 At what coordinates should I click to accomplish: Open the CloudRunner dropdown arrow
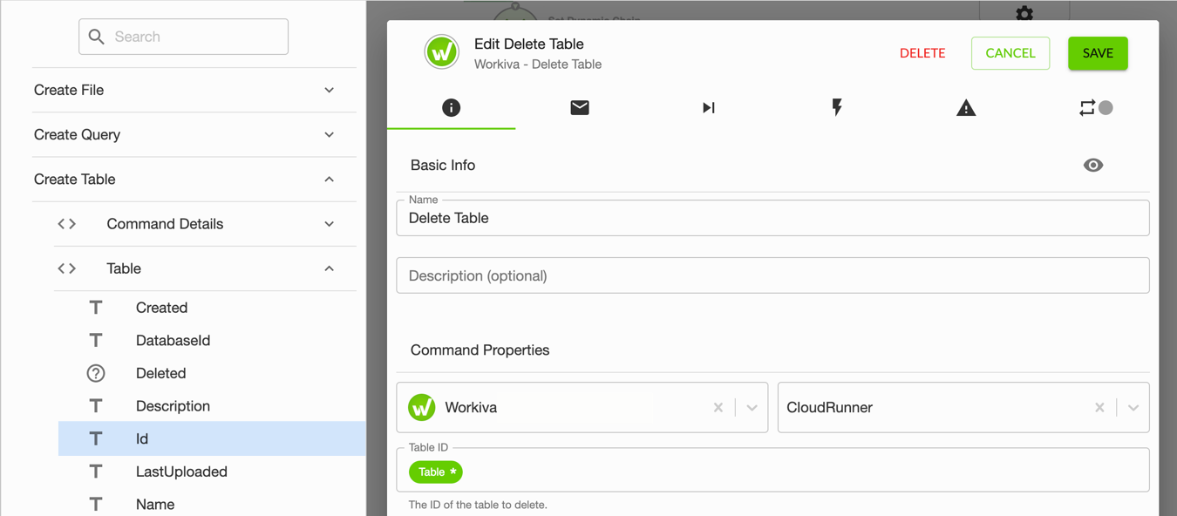(x=1133, y=407)
